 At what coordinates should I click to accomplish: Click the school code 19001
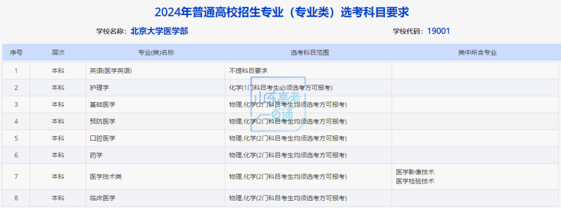point(438,31)
